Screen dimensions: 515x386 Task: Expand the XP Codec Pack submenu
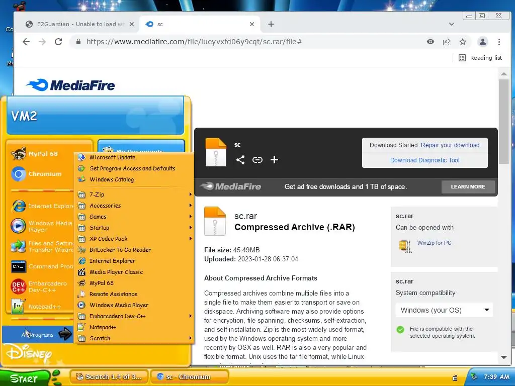(135, 239)
